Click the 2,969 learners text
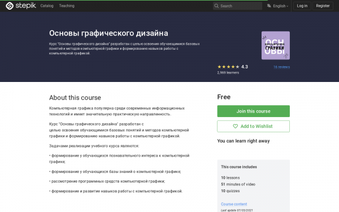 [x=228, y=73]
